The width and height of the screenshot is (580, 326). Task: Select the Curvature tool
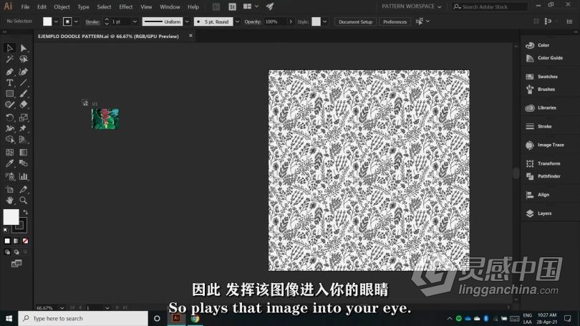click(24, 72)
